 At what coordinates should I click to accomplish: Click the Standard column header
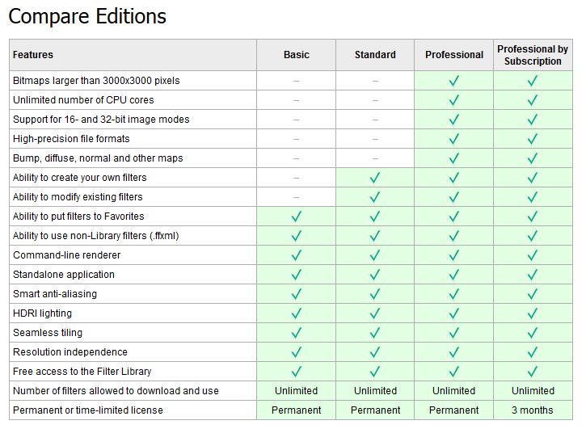point(375,55)
